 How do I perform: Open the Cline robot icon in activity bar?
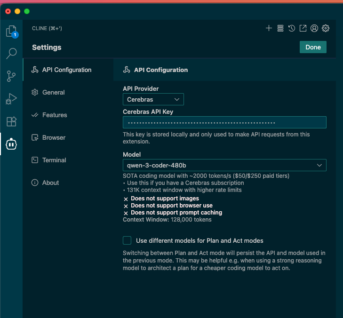[x=11, y=144]
